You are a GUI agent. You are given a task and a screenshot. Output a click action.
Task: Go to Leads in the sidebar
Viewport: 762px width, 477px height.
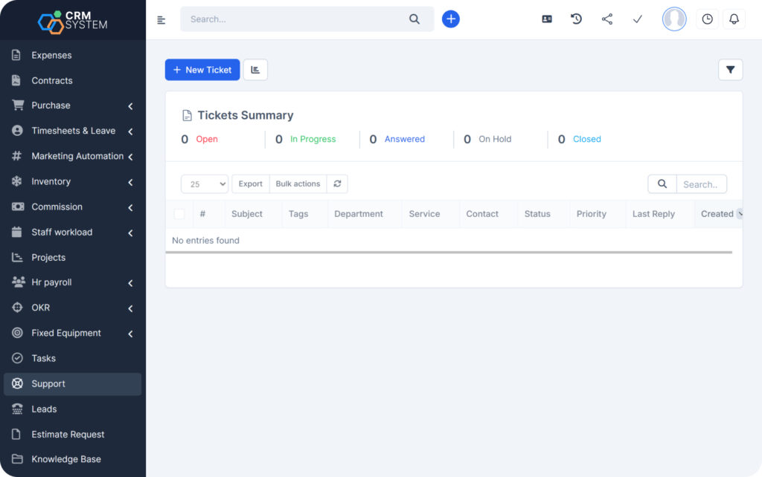[44, 409]
